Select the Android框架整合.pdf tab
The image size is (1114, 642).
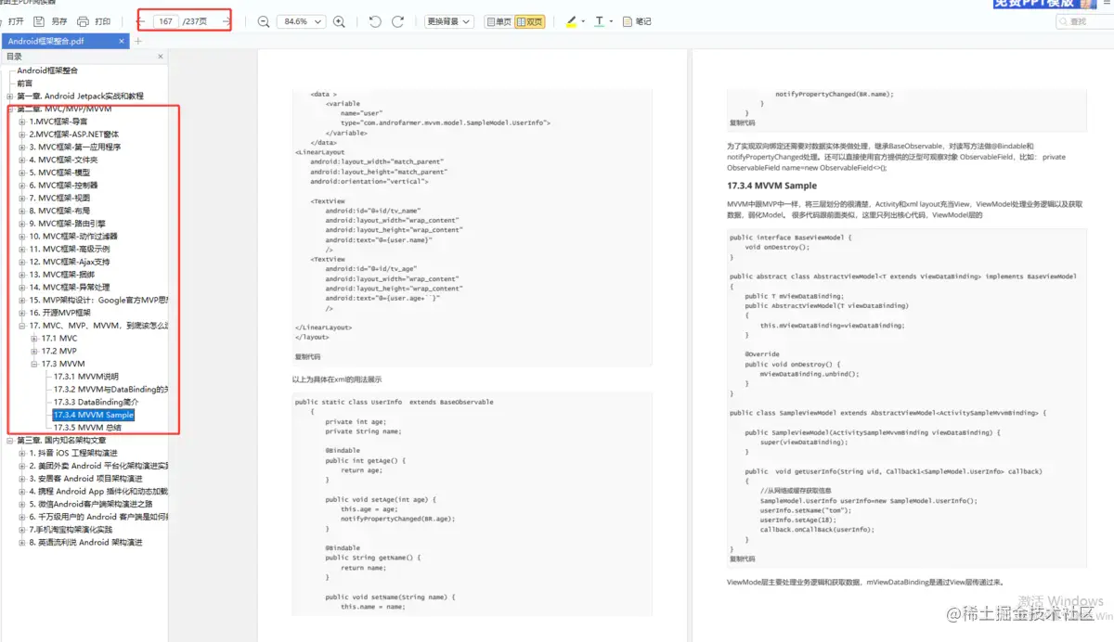(x=65, y=42)
